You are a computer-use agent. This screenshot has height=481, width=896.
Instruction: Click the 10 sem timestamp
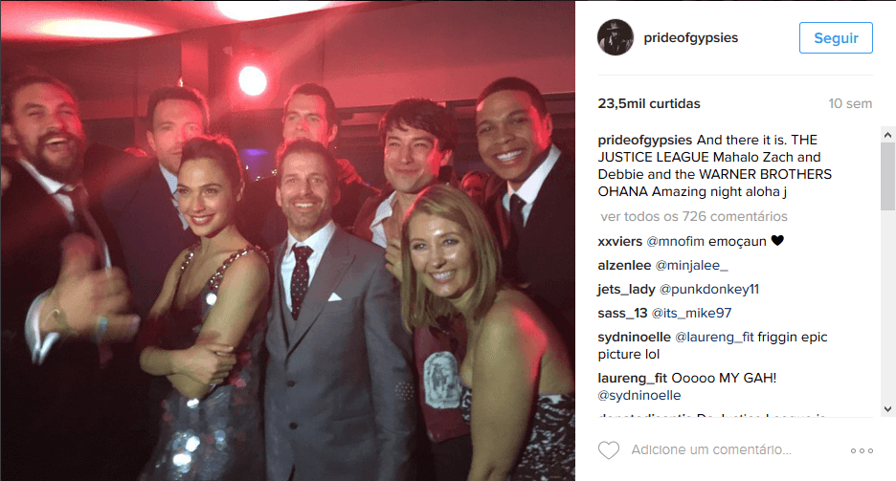point(850,104)
